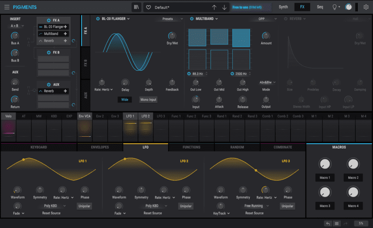Open flanger Presets dropdown
The width and height of the screenshot is (373, 228).
170,19
